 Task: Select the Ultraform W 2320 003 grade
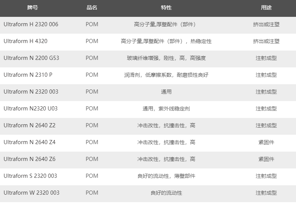point(32,193)
